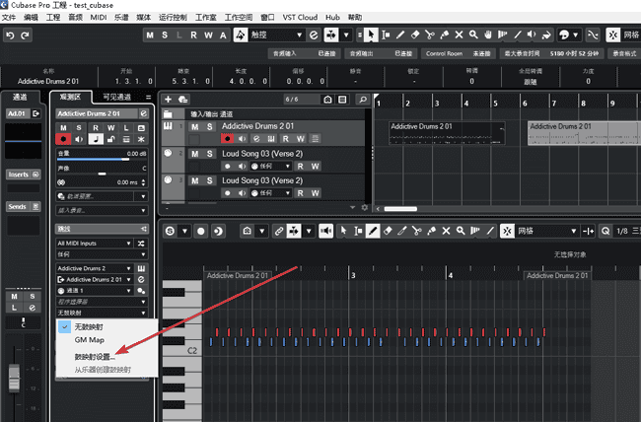The width and height of the screenshot is (641, 422).
Task: Open the VST Cloud menu
Action: tap(300, 17)
